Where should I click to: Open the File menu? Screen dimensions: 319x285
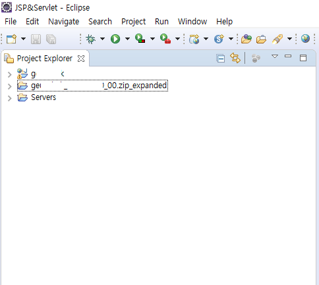tap(11, 22)
